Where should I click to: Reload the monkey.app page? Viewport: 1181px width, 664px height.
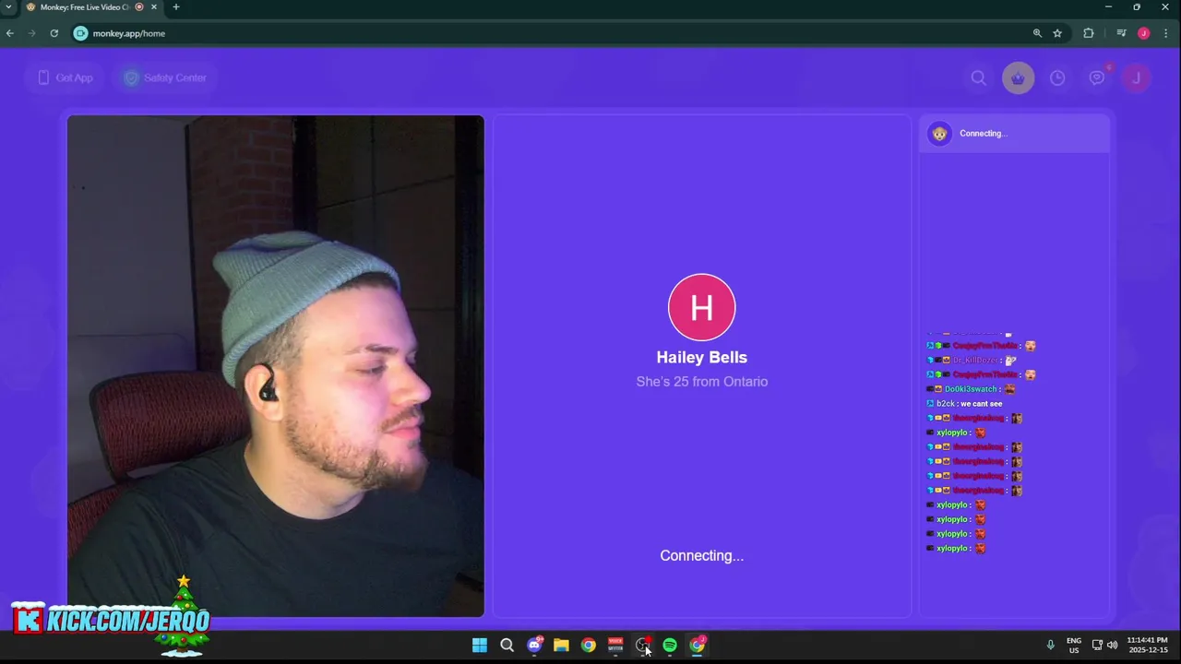(x=54, y=33)
